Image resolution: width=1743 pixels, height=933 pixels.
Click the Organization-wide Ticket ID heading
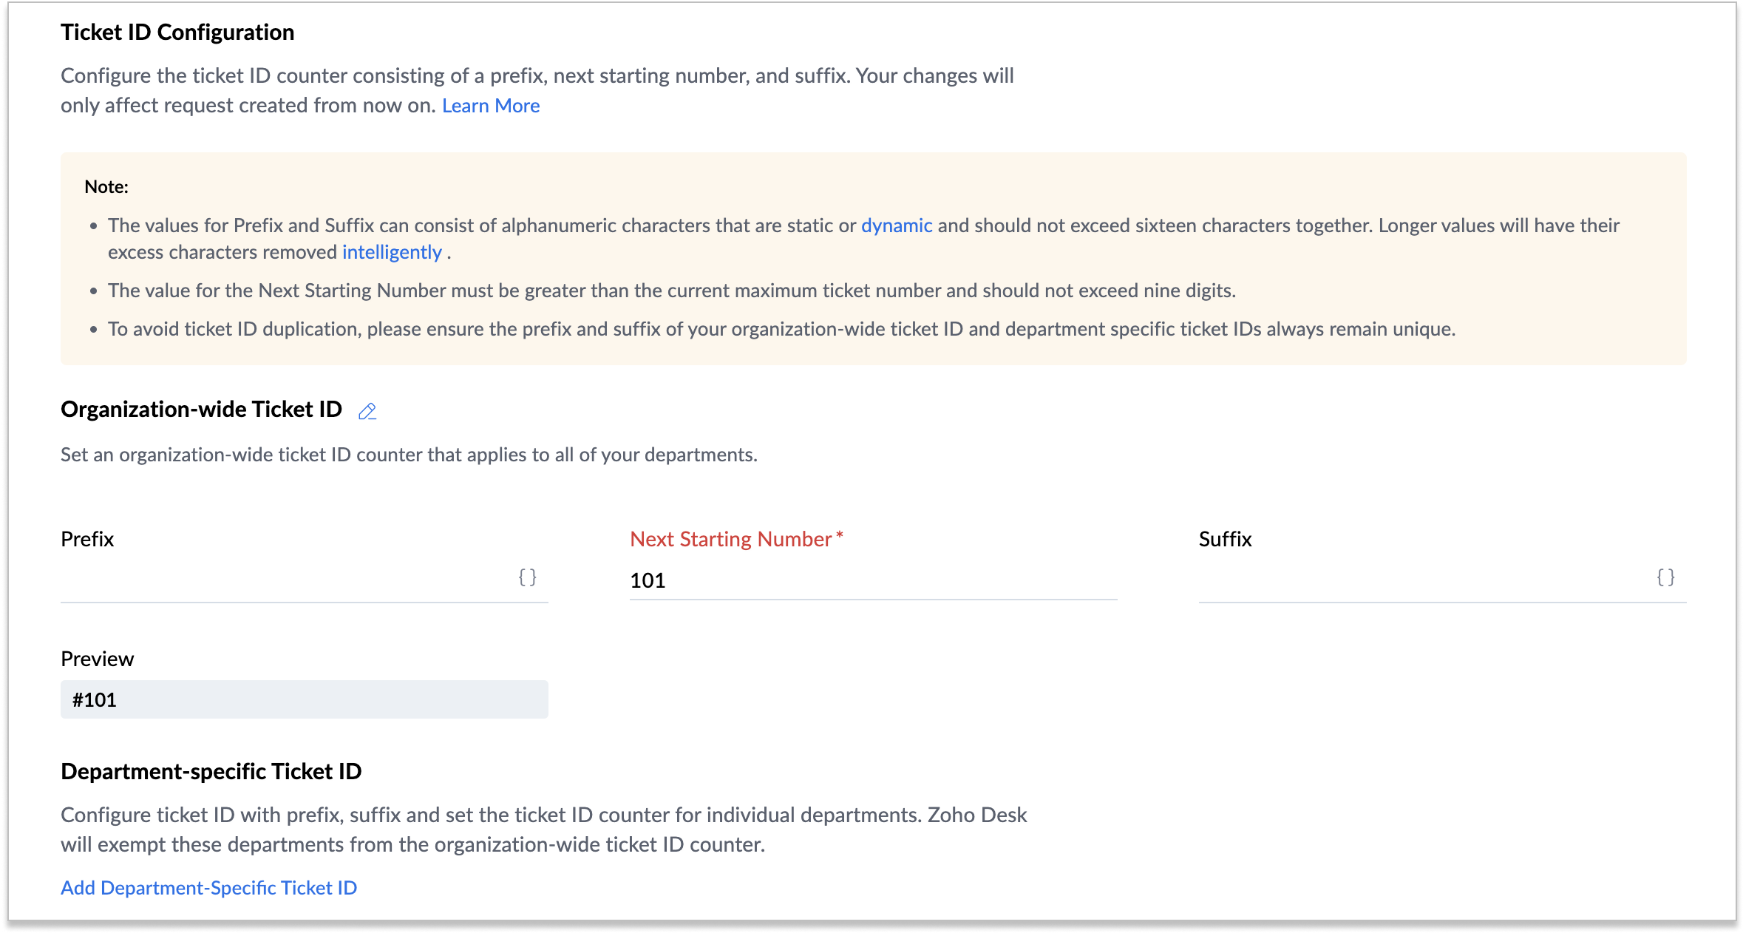[x=201, y=410]
